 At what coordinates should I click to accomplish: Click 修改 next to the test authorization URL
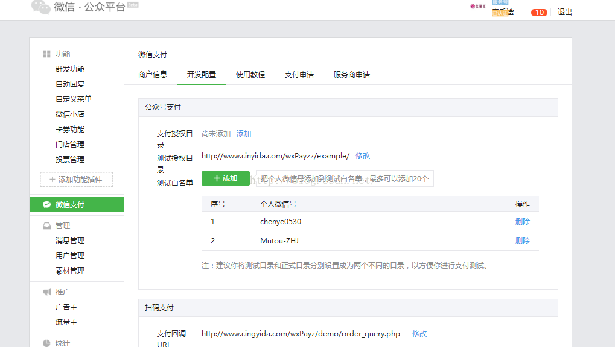tap(363, 156)
